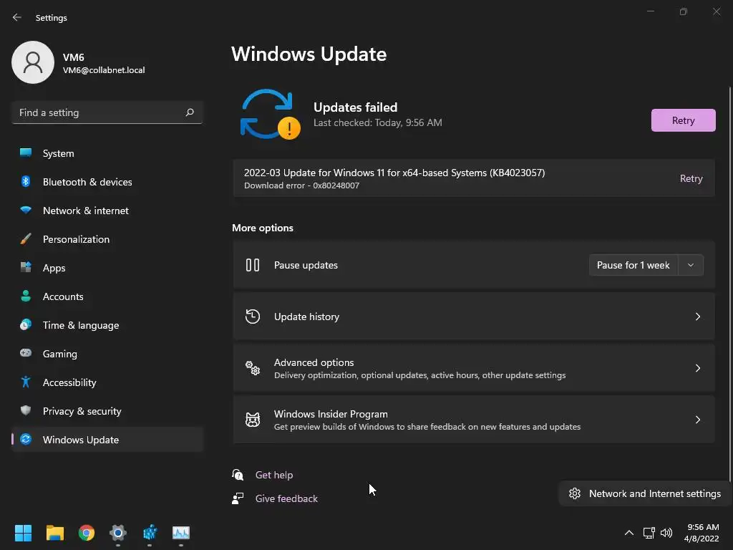
Task: Open the Pause for 1 week dropdown arrow
Action: coord(691,265)
